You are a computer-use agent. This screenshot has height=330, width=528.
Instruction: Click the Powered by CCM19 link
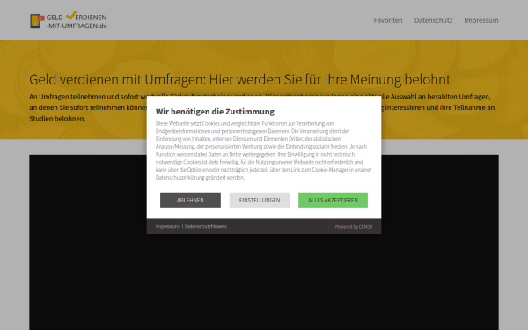[x=354, y=227]
